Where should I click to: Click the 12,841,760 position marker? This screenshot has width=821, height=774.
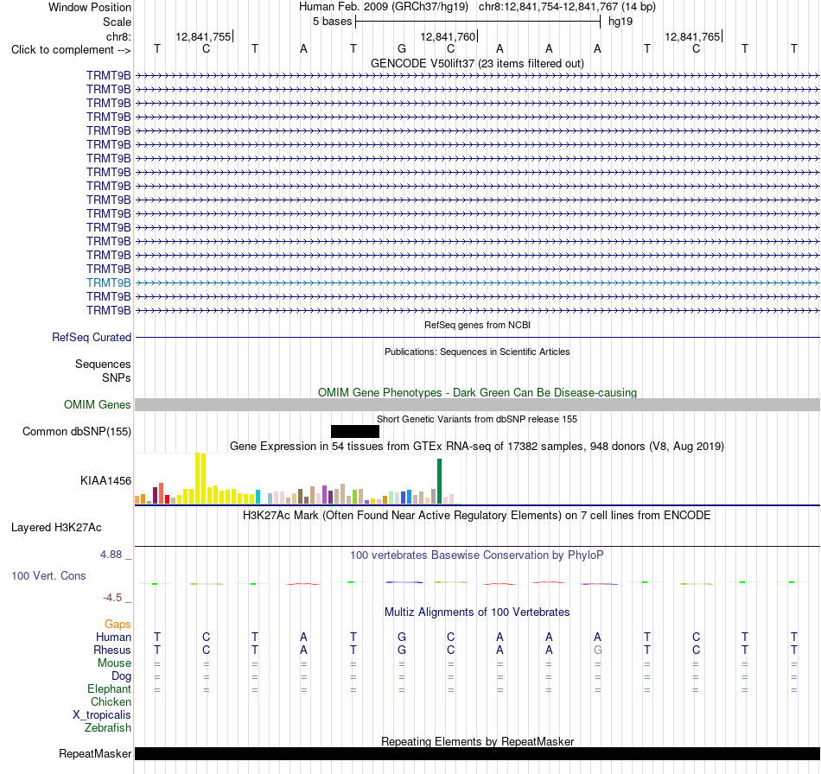click(448, 36)
